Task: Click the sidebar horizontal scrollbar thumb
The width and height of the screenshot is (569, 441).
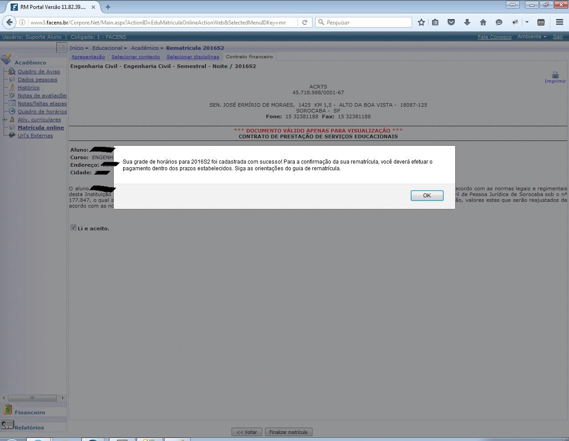Action: [32, 398]
